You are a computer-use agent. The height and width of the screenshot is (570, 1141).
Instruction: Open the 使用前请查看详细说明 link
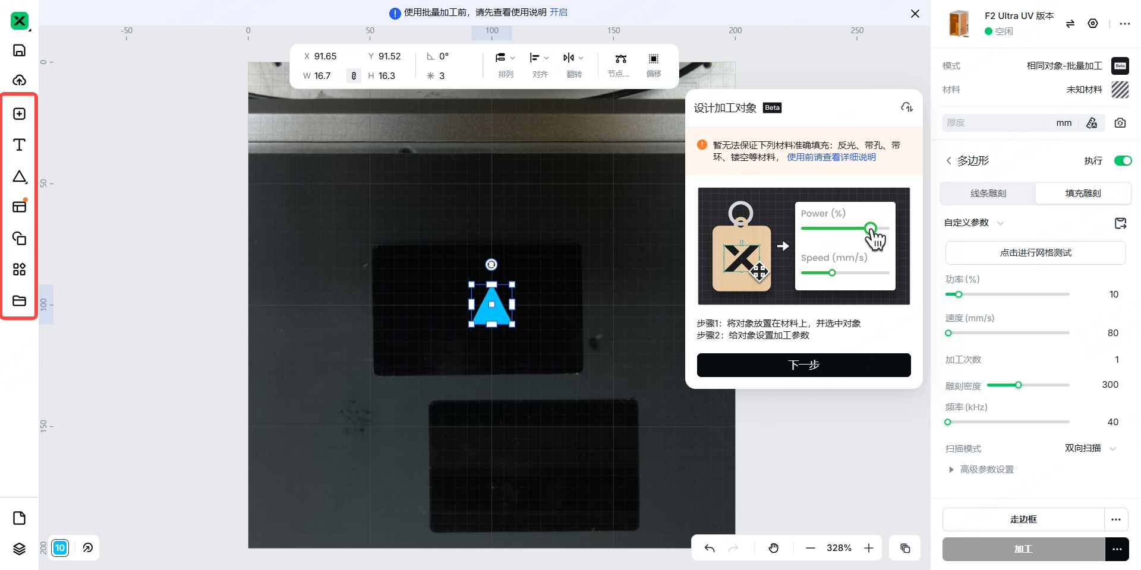831,157
